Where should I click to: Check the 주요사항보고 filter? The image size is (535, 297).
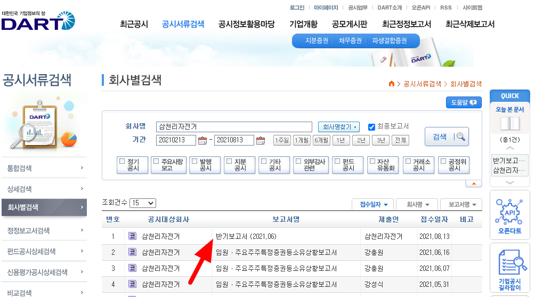point(156,161)
